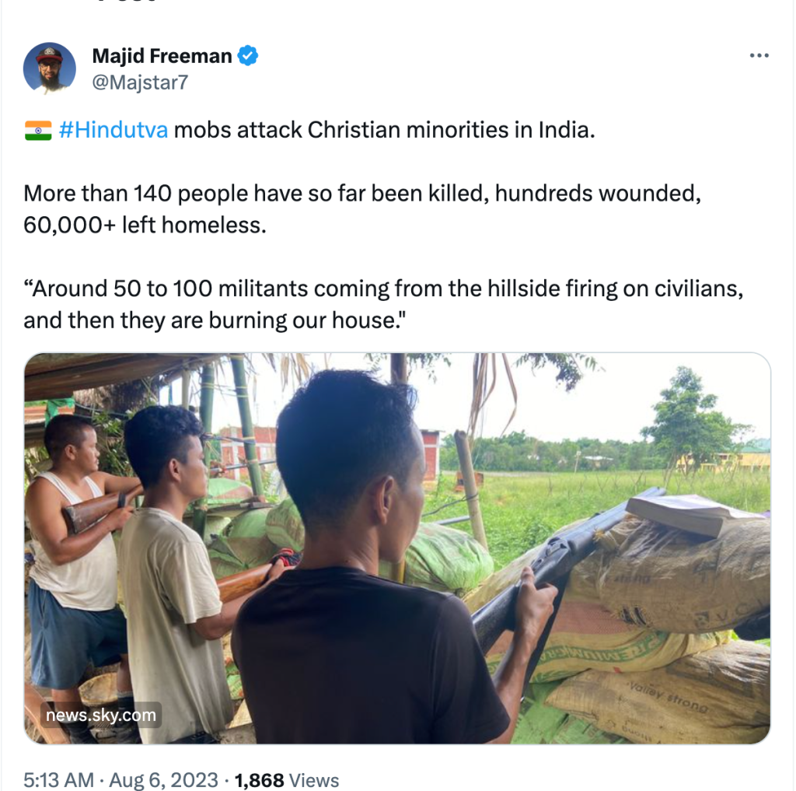The width and height of the screenshot is (796, 791).
Task: Open the three-dot more options menu
Action: coord(759,56)
